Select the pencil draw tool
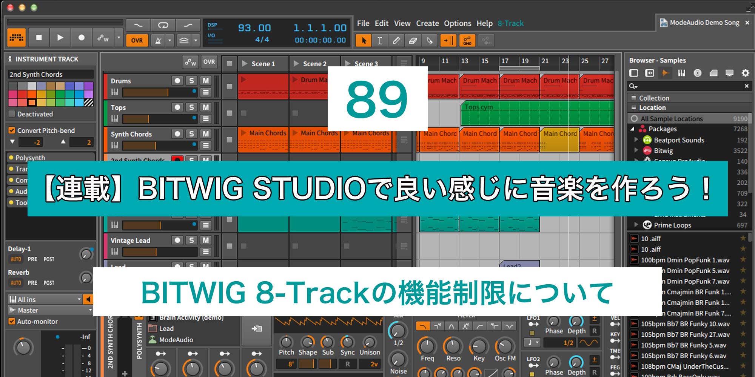This screenshot has height=377, width=755. (396, 40)
